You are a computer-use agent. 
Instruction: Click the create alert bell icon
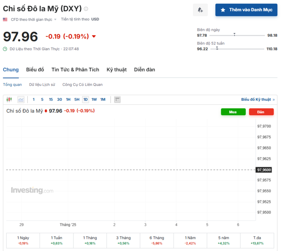coord(200,10)
